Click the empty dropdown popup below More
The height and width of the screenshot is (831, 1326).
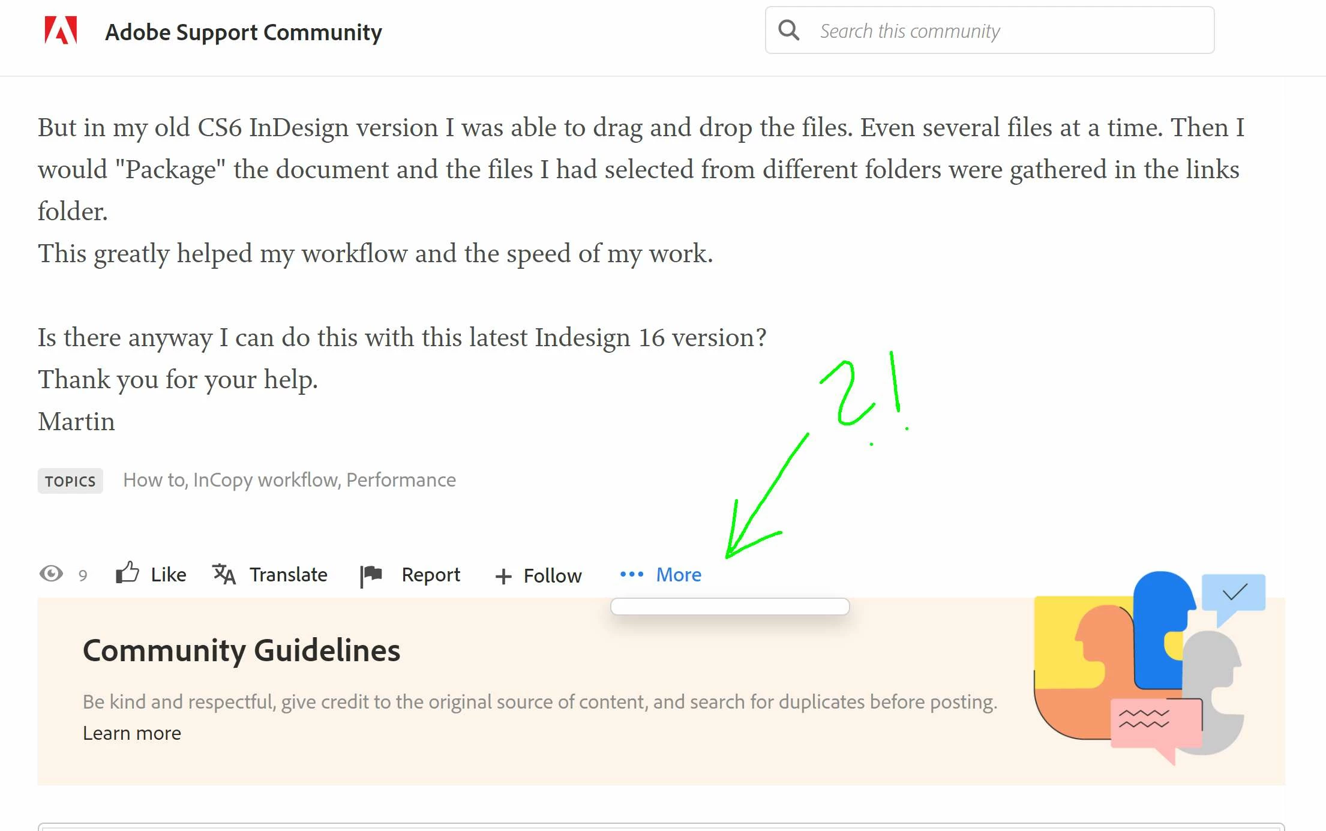tap(730, 607)
